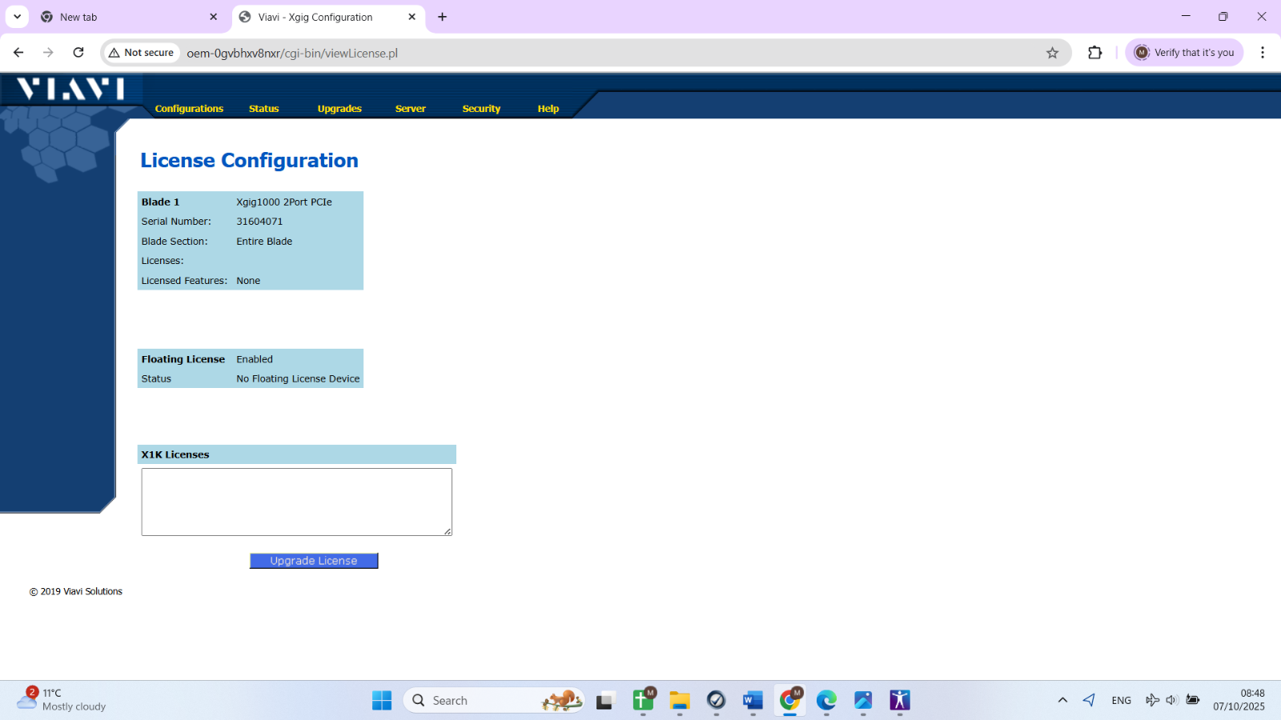The image size is (1281, 720).
Task: Click the address bar URL
Action: tap(292, 53)
